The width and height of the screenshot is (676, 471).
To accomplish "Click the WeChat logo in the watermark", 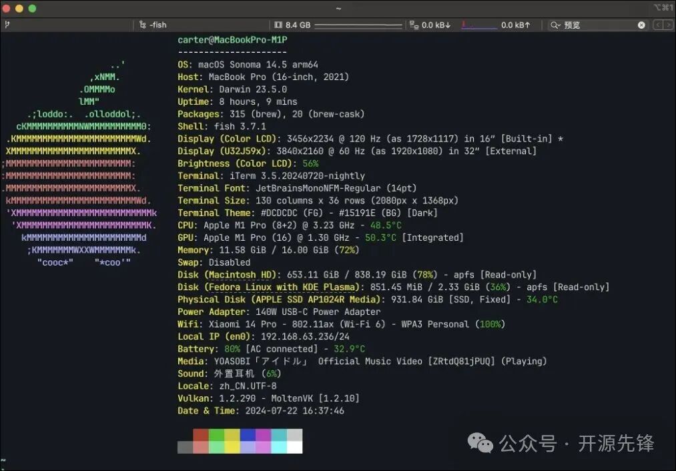I will coord(480,442).
